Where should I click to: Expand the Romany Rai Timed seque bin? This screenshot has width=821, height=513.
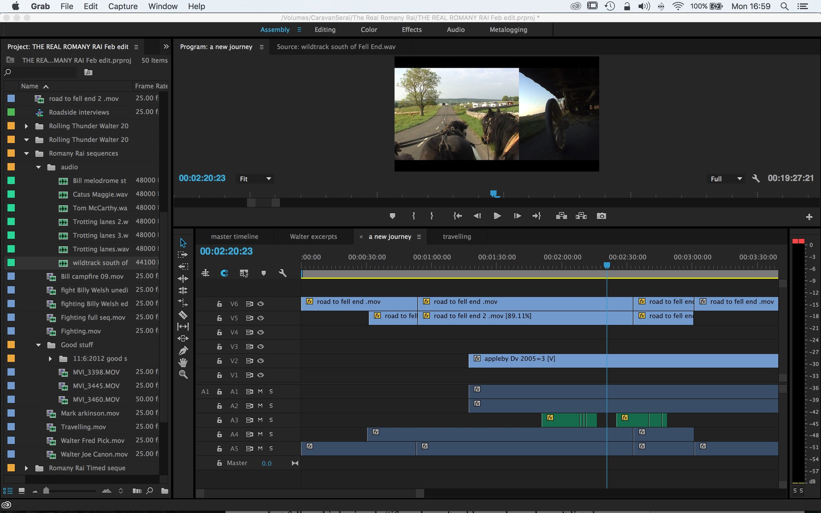[x=26, y=468]
